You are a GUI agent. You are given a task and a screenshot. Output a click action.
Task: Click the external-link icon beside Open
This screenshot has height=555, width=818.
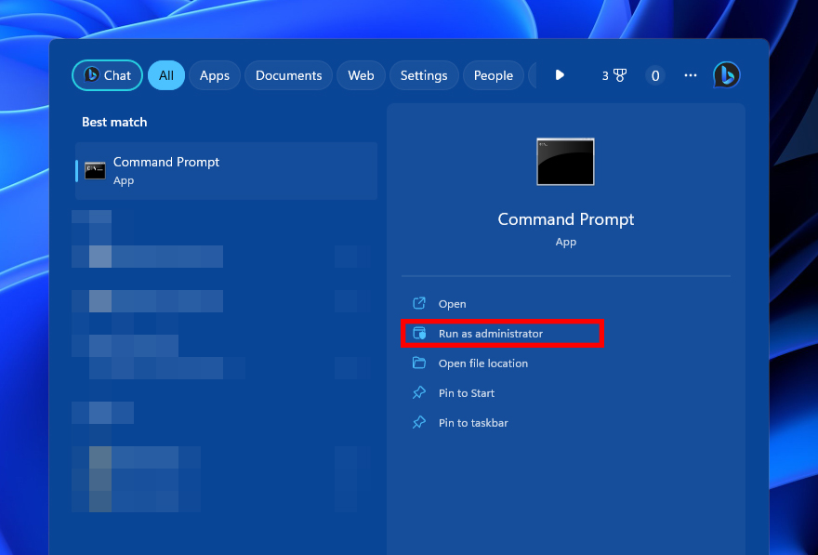coord(419,304)
